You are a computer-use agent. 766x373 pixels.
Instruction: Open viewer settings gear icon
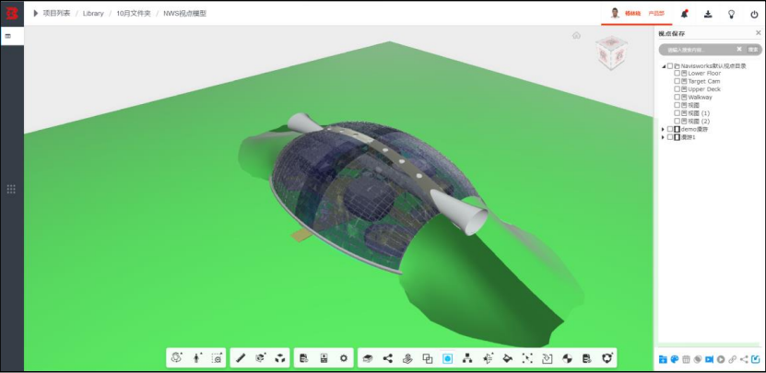[344, 358]
